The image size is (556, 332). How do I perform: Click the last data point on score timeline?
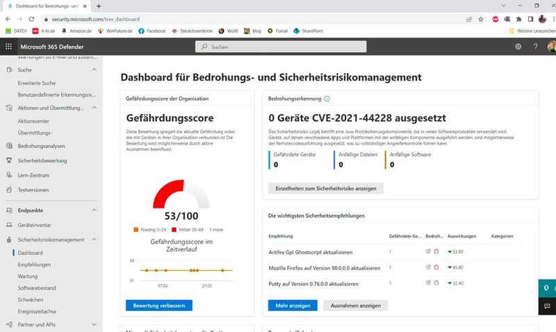(222, 270)
